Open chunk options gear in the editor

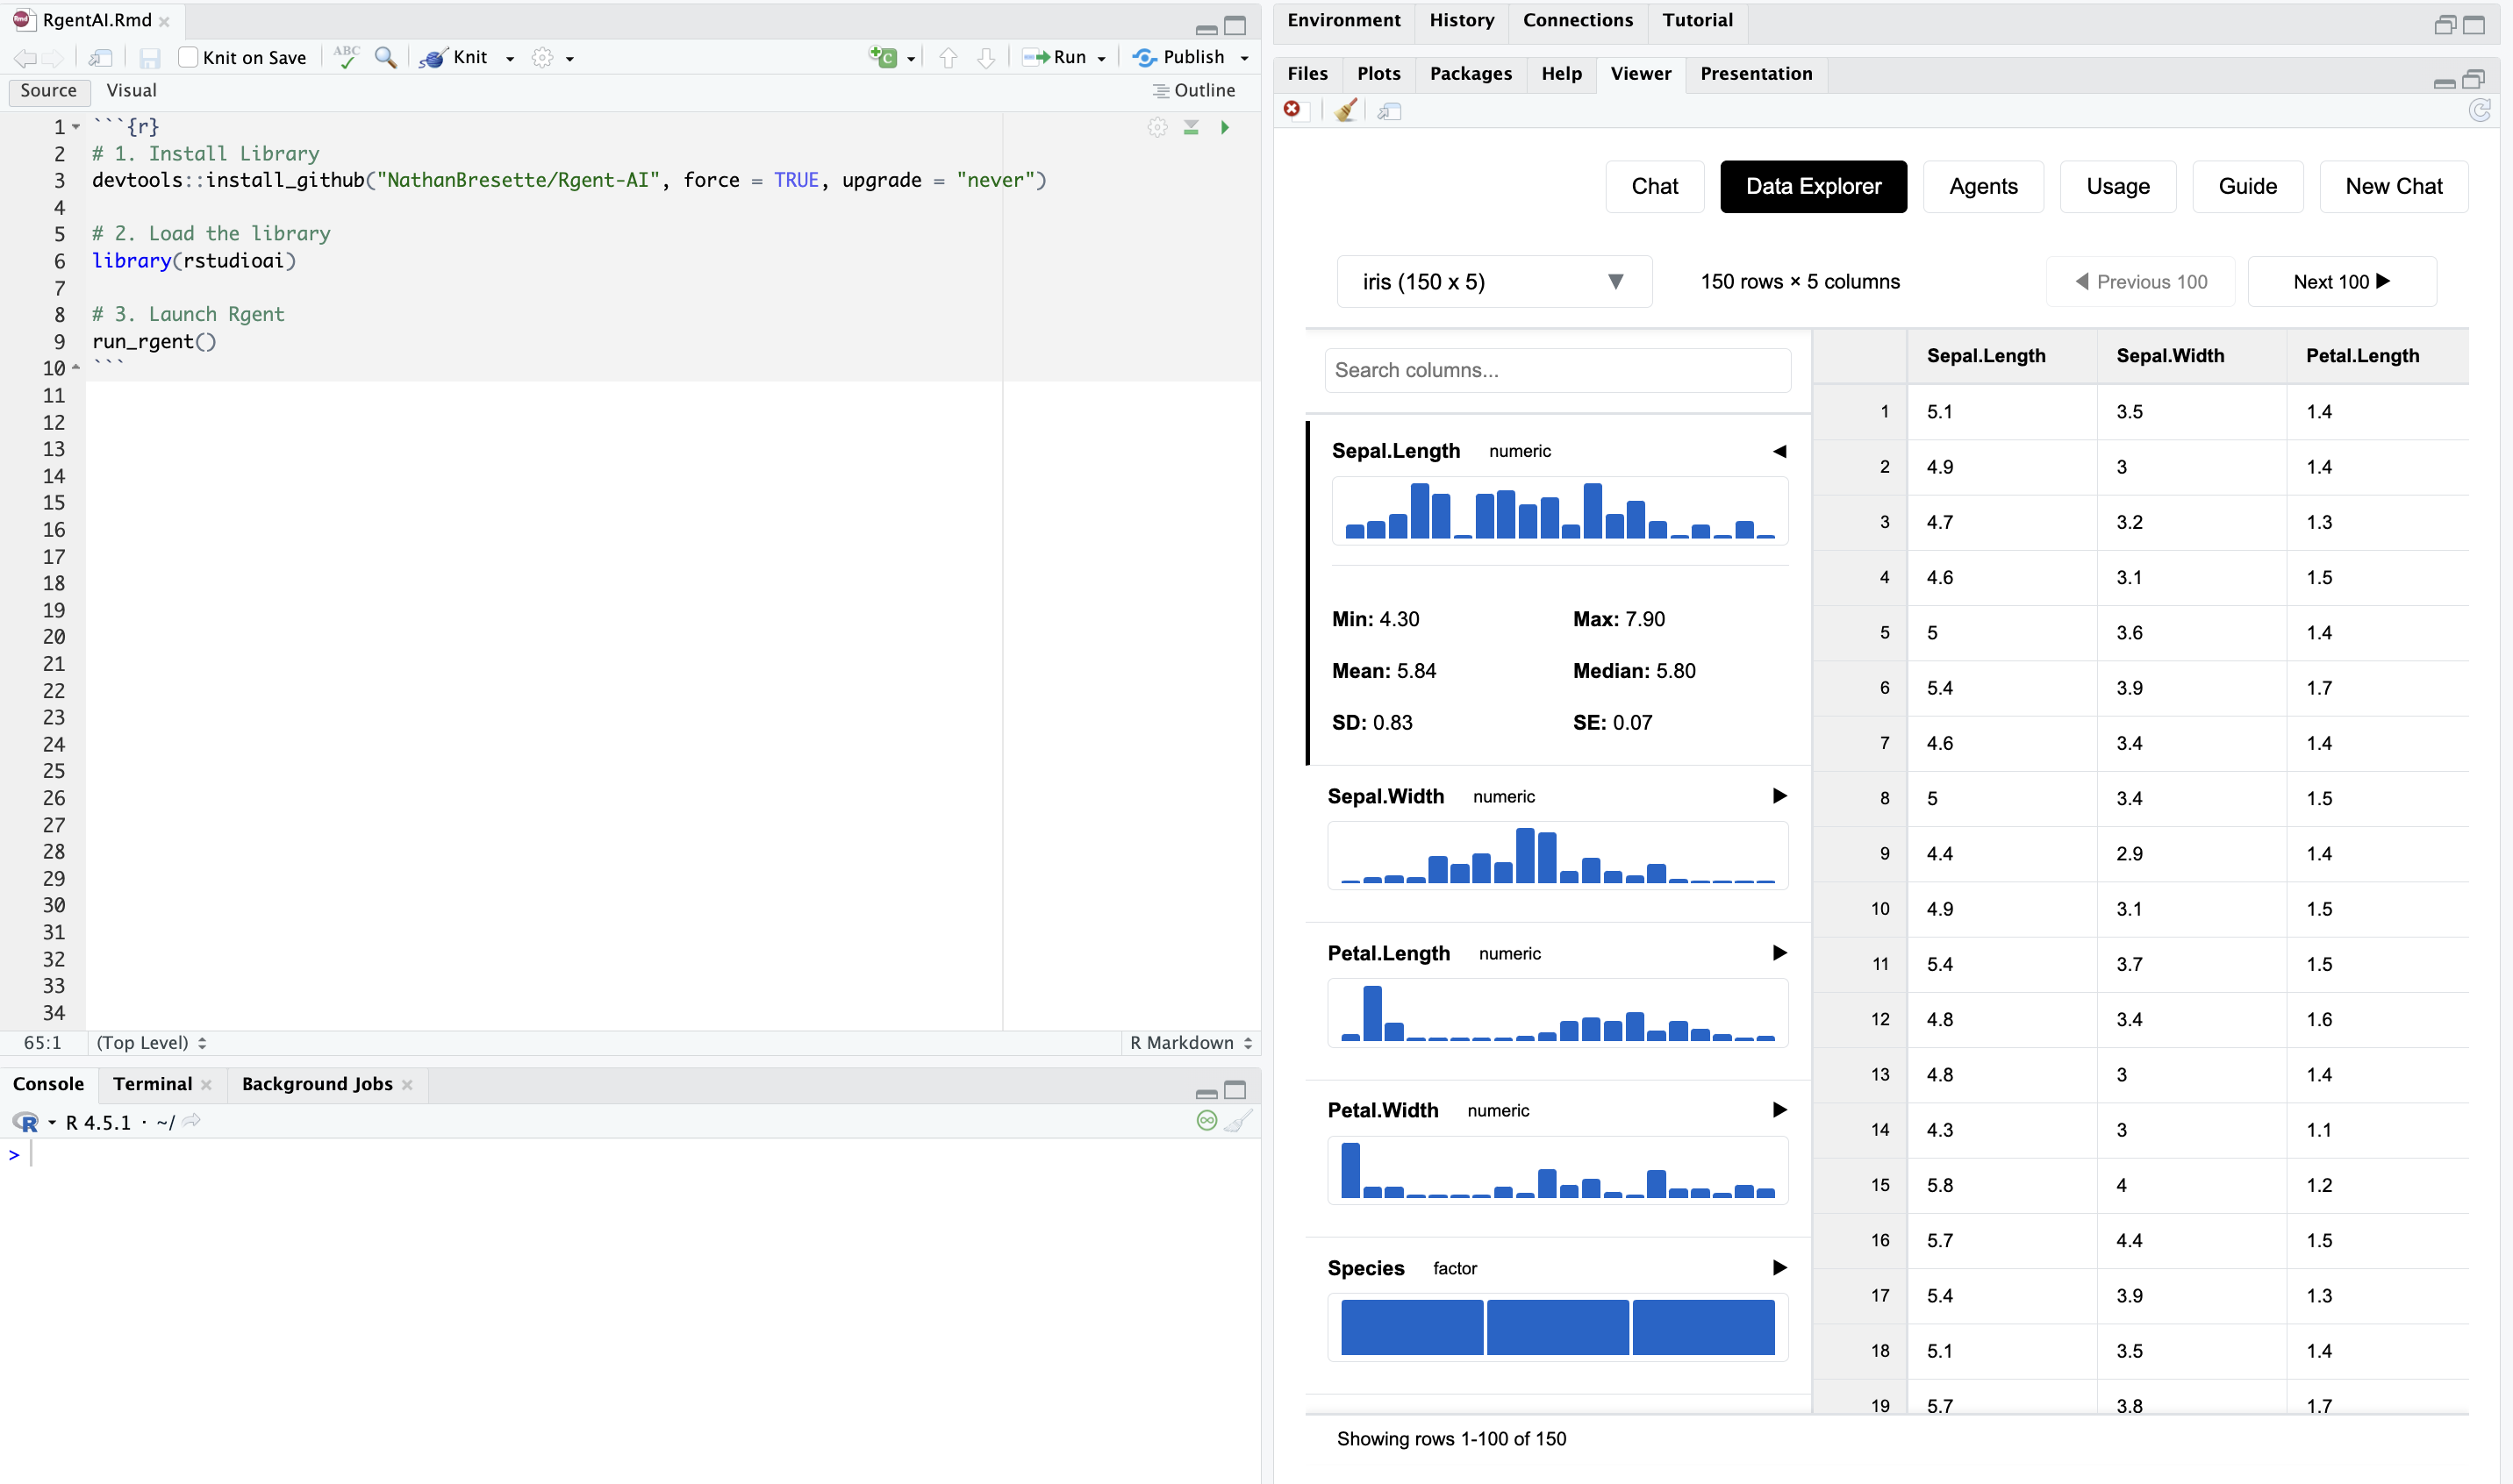1156,127
